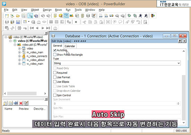Click the Edit Style vertical scrollbar thumb

184,97
